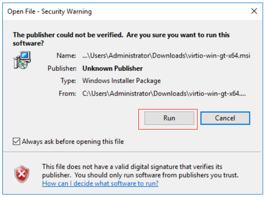Click the Windows Installer Package type text

(x=121, y=81)
